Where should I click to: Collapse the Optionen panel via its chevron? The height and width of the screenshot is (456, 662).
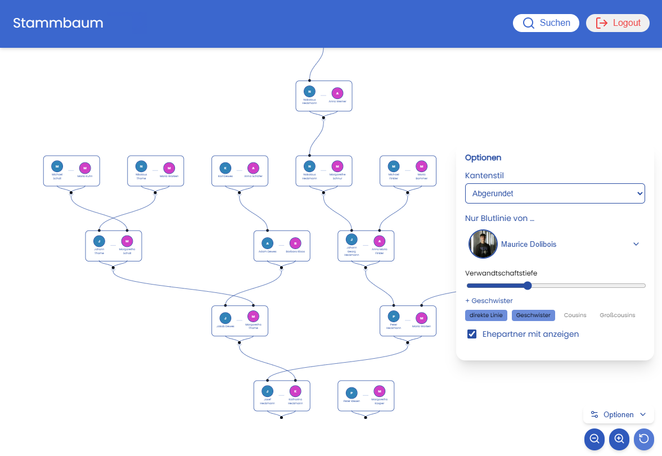(x=642, y=414)
